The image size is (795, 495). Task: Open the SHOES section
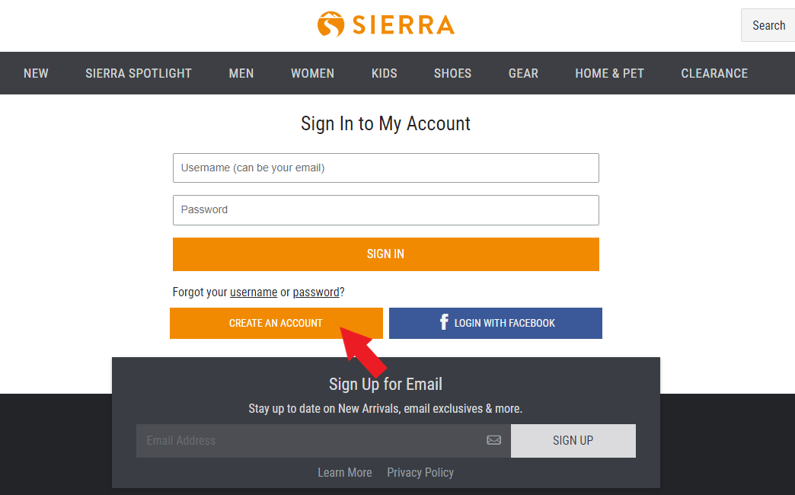coord(452,73)
